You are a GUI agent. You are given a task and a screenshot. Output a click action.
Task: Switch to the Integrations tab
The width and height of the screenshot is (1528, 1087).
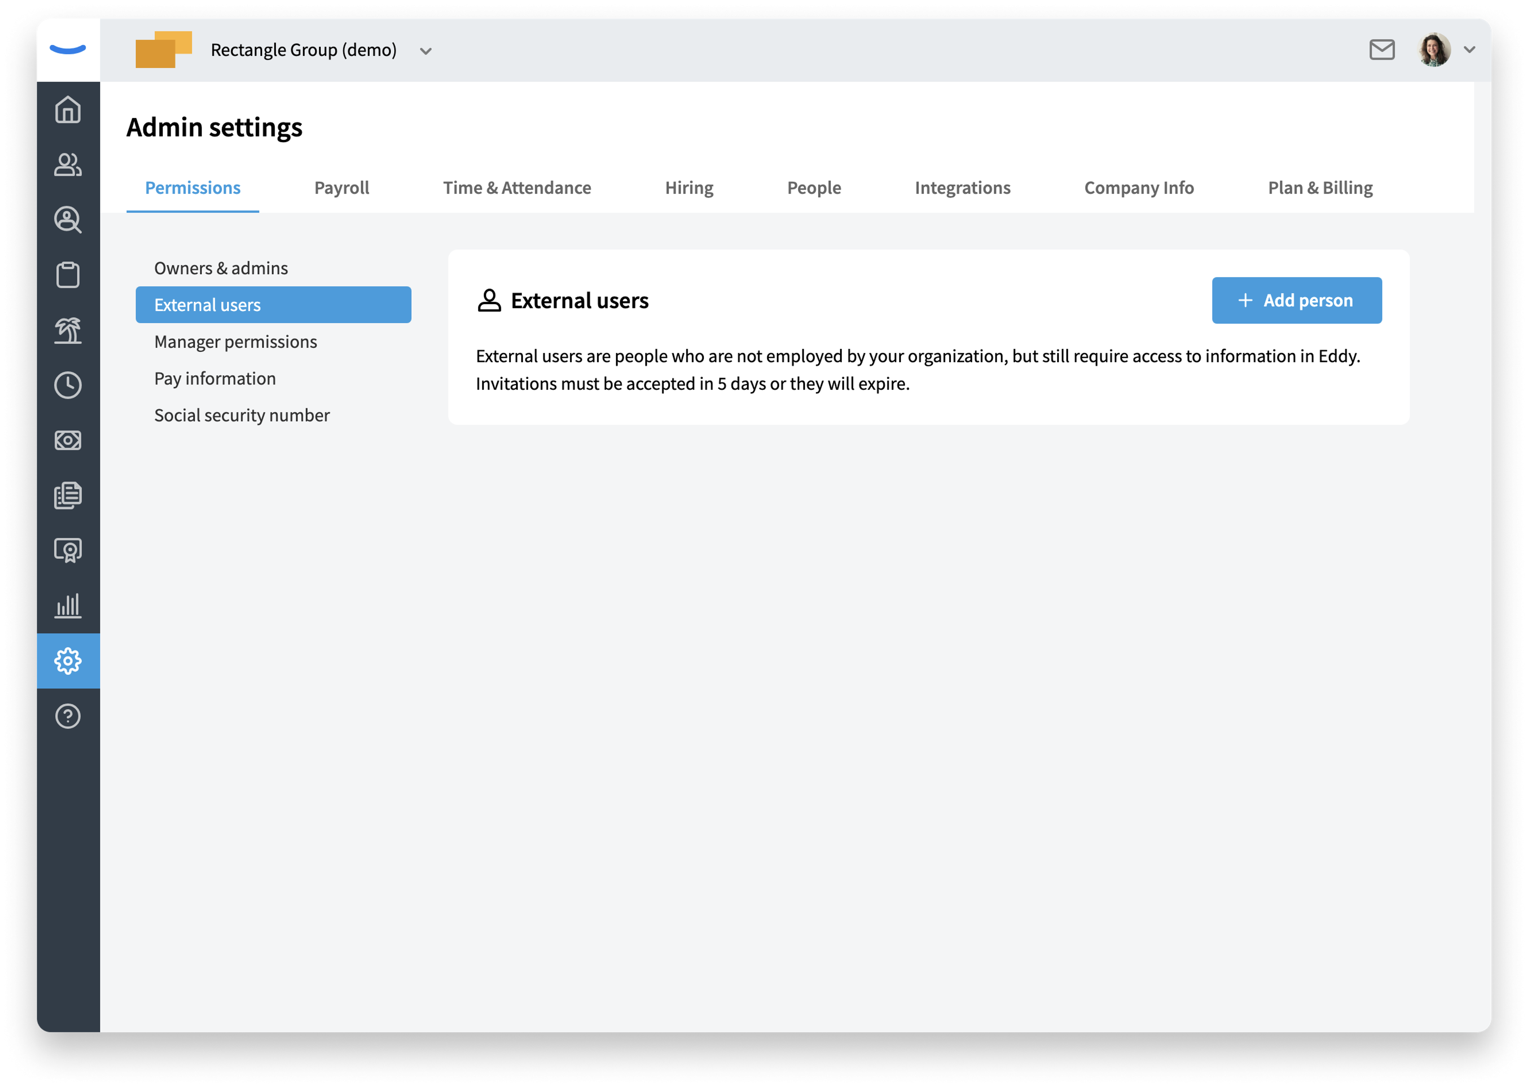tap(963, 187)
